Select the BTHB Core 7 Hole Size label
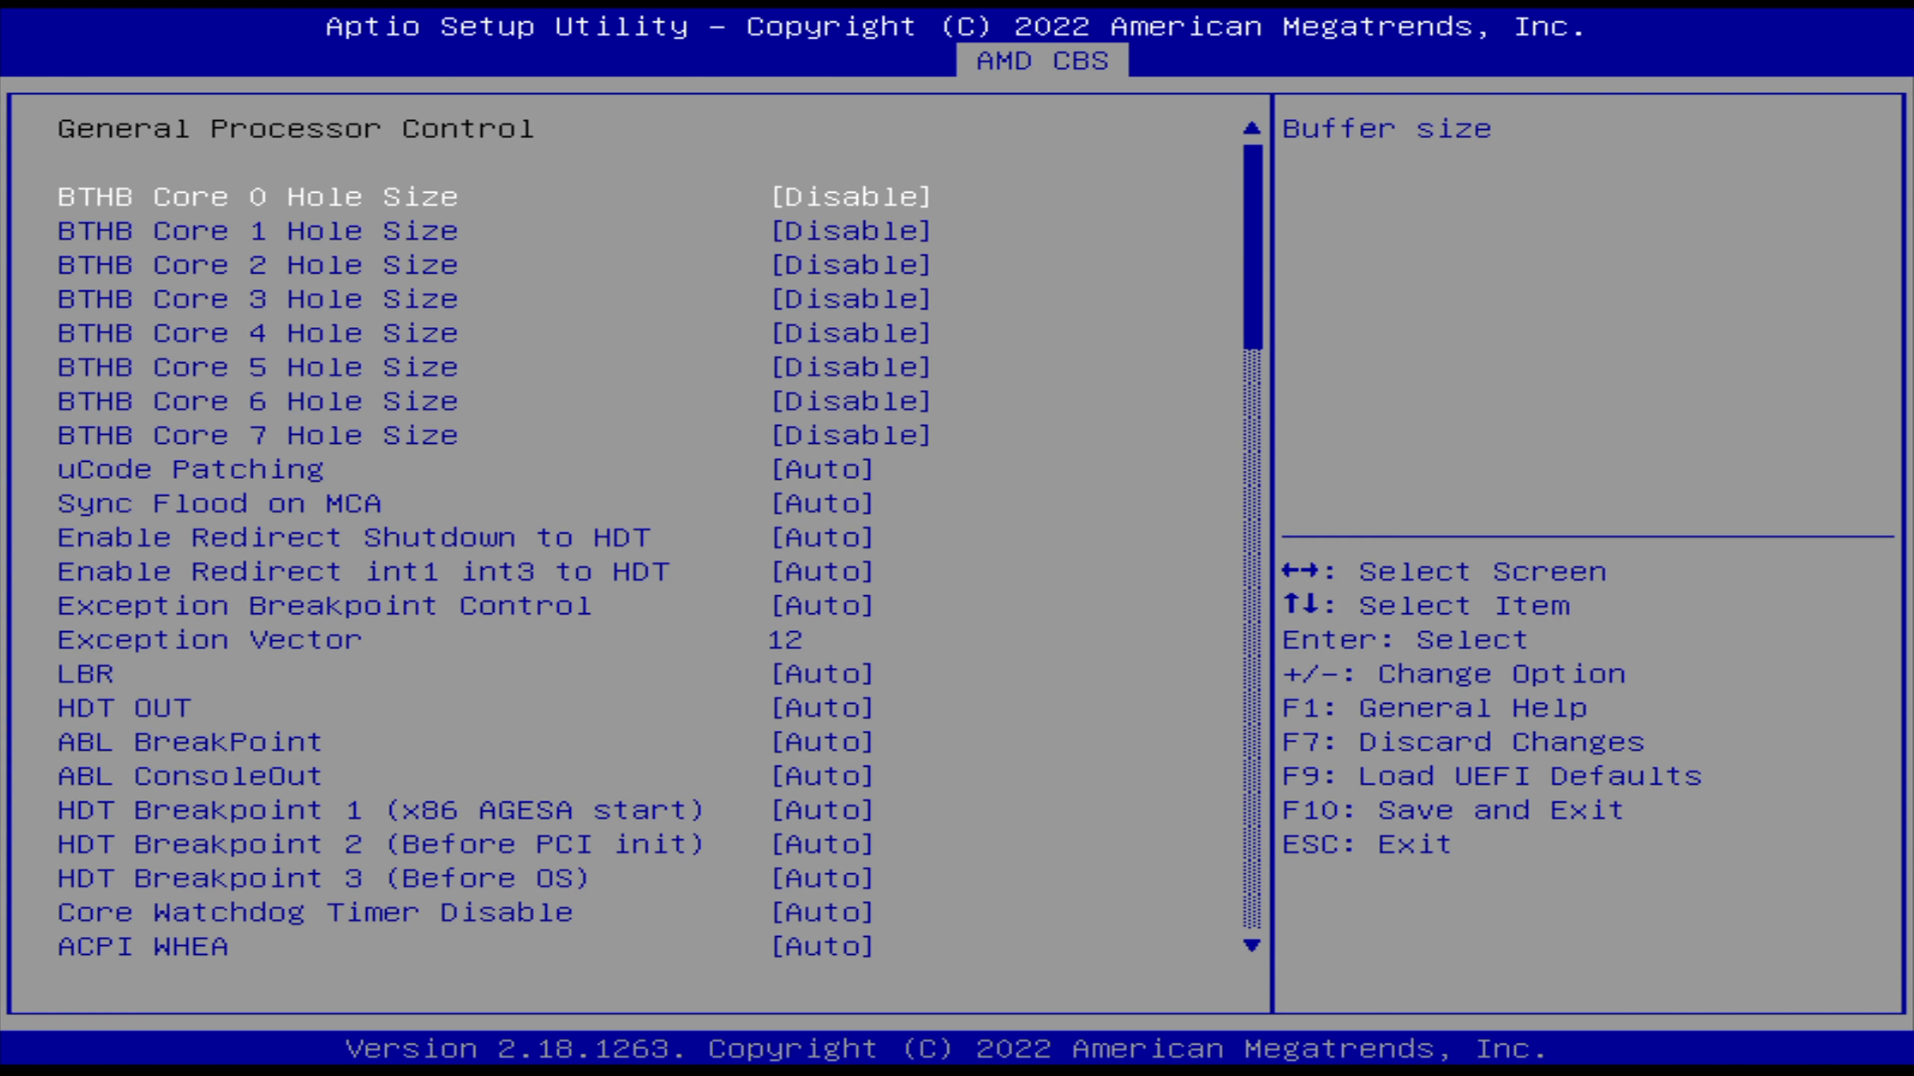The height and width of the screenshot is (1076, 1914). click(258, 436)
